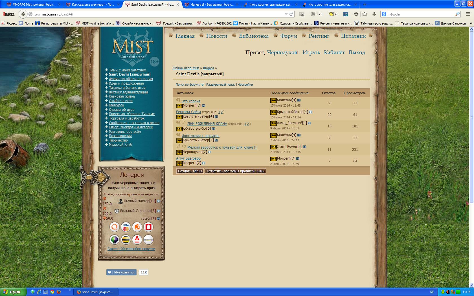Image resolution: width=474 pixels, height=296 pixels.
Task: Click the Saint Devils taskbar window button
Action: click(x=96, y=292)
